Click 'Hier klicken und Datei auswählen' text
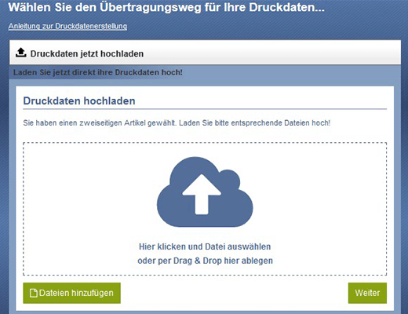 [205, 246]
